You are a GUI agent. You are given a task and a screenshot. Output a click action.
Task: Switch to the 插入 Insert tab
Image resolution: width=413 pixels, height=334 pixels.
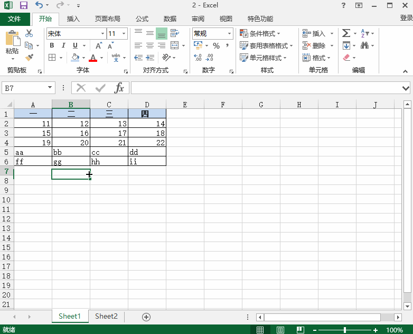tap(73, 18)
